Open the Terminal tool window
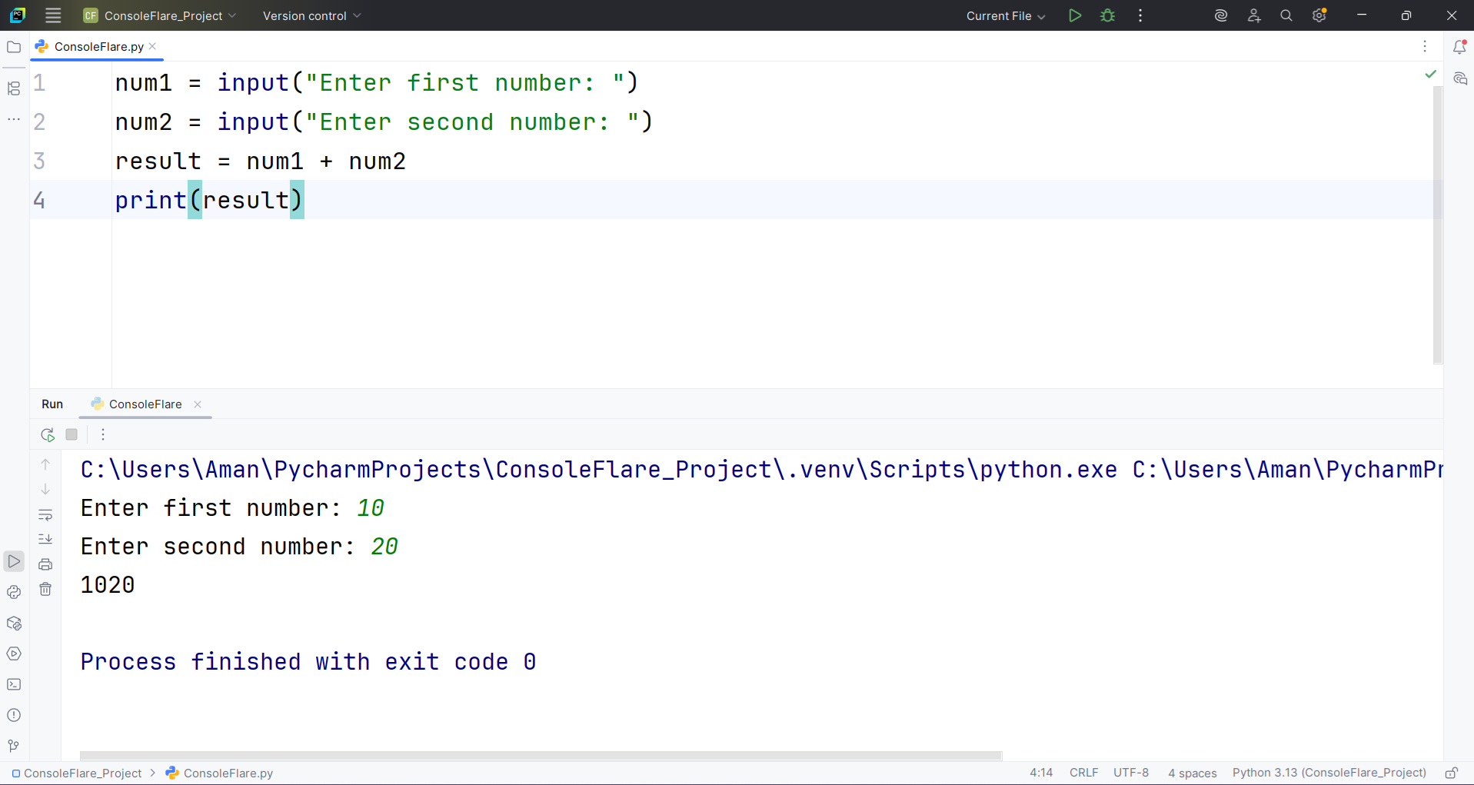Viewport: 1474px width, 785px height. click(x=14, y=684)
